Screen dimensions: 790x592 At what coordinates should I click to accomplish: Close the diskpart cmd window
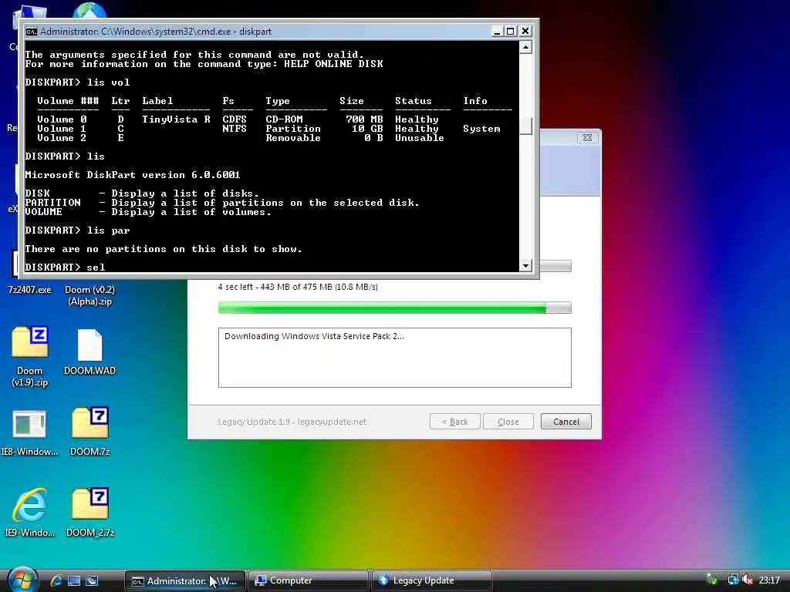coord(525,31)
